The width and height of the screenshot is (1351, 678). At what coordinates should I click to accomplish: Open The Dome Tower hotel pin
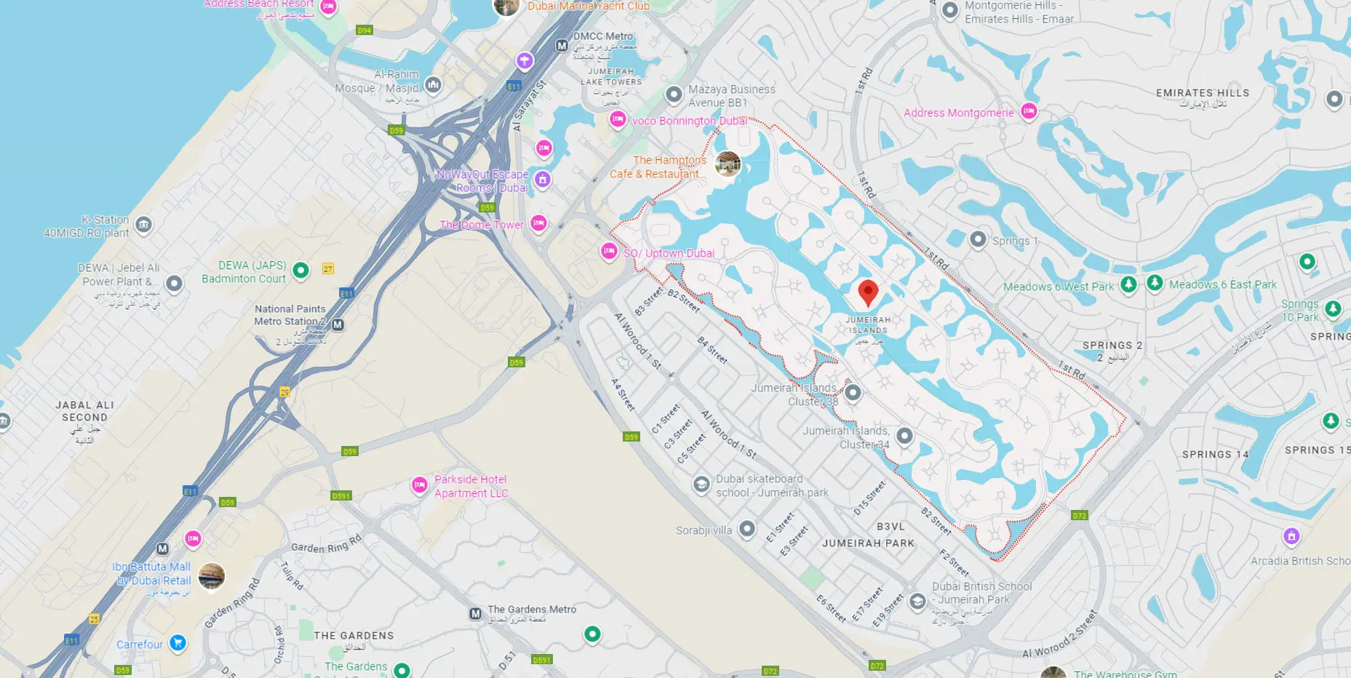pyautogui.click(x=538, y=223)
